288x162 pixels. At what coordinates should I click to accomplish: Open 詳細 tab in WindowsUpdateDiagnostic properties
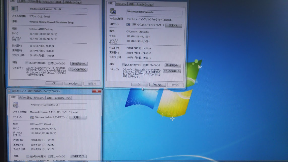(131, 4)
